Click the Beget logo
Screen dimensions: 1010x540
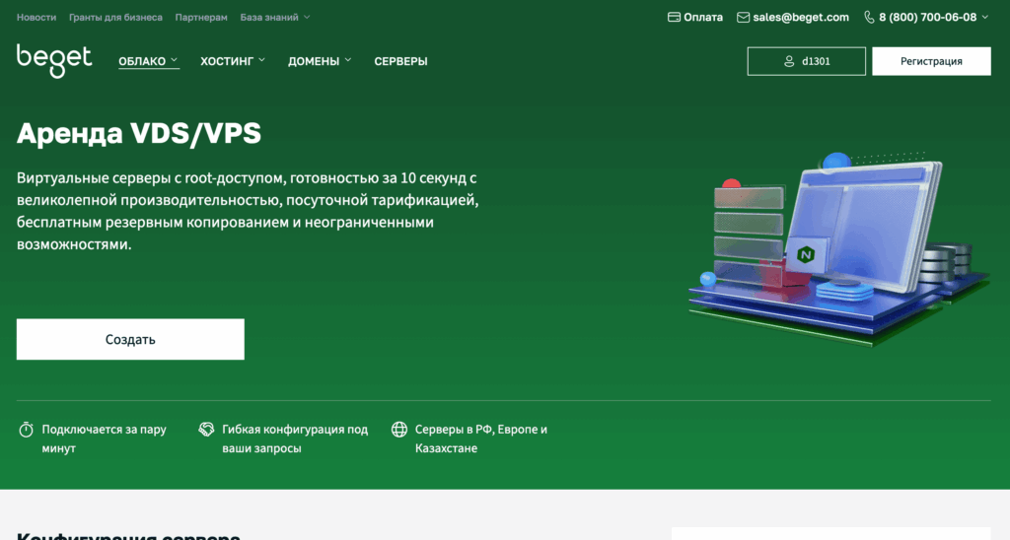click(x=54, y=60)
